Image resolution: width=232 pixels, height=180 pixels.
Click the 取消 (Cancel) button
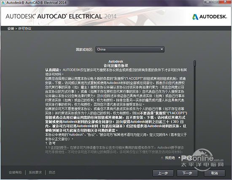click(214, 173)
